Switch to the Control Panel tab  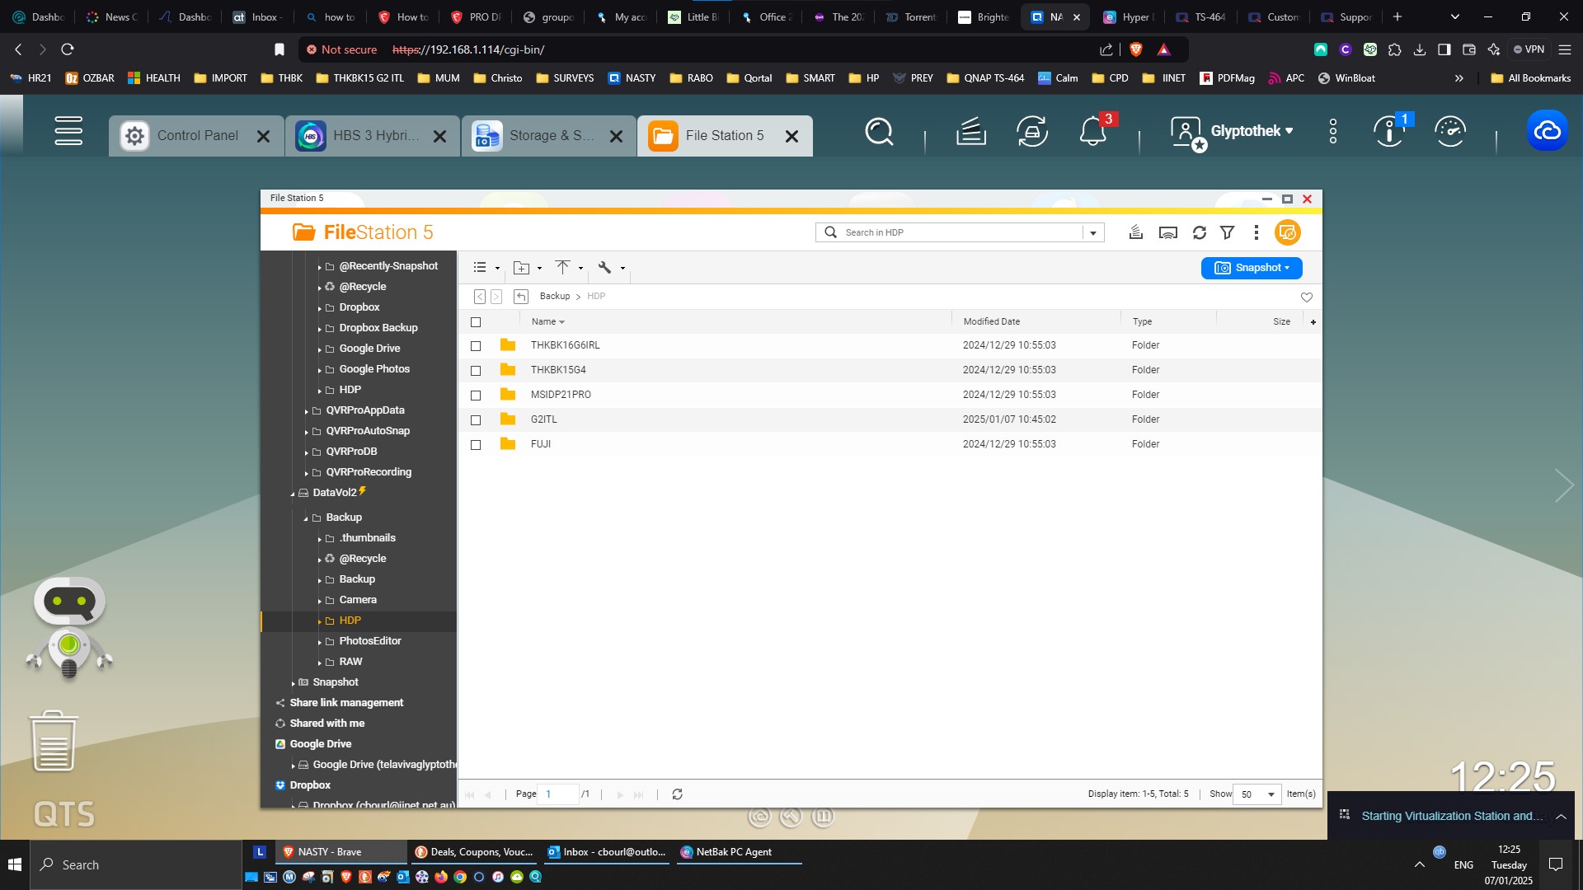[196, 136]
